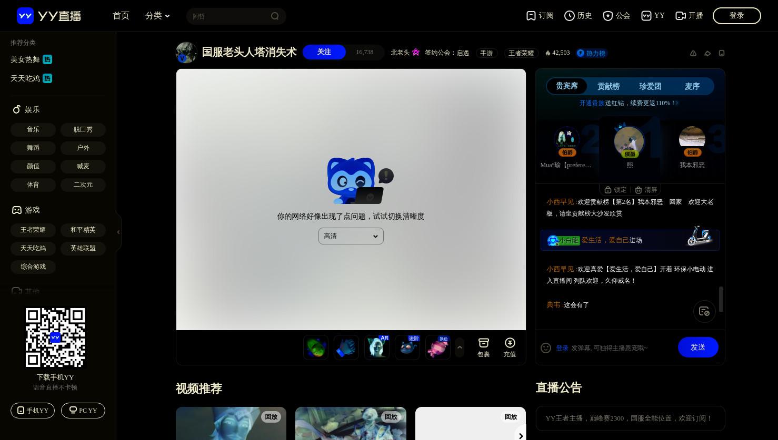Click the 手机YY download button
778x440 pixels.
tap(33, 411)
